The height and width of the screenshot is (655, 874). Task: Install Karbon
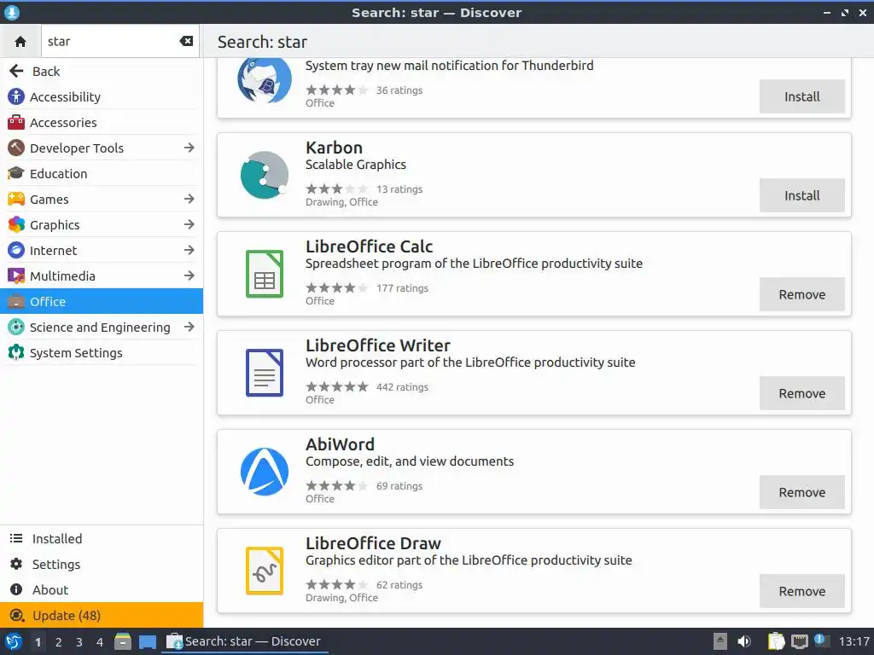point(801,195)
